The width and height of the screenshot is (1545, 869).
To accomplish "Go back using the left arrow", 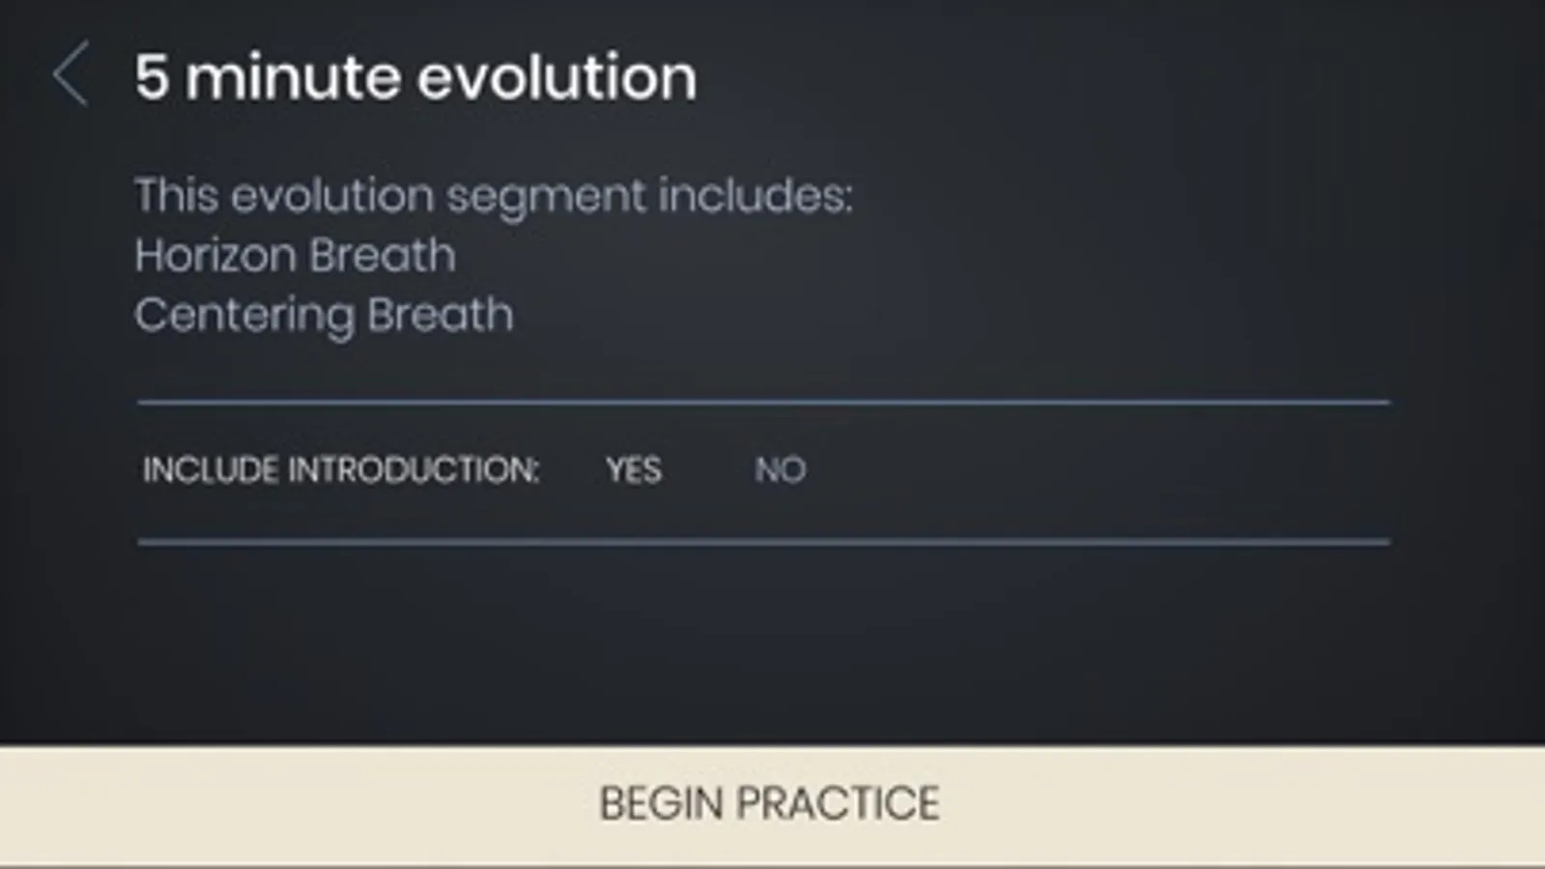I will pyautogui.click(x=71, y=74).
